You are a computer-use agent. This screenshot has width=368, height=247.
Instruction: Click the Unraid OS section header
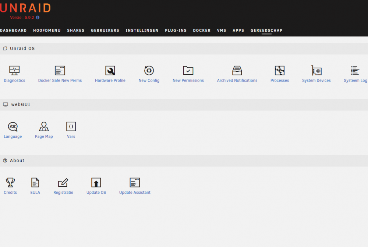tap(184, 49)
